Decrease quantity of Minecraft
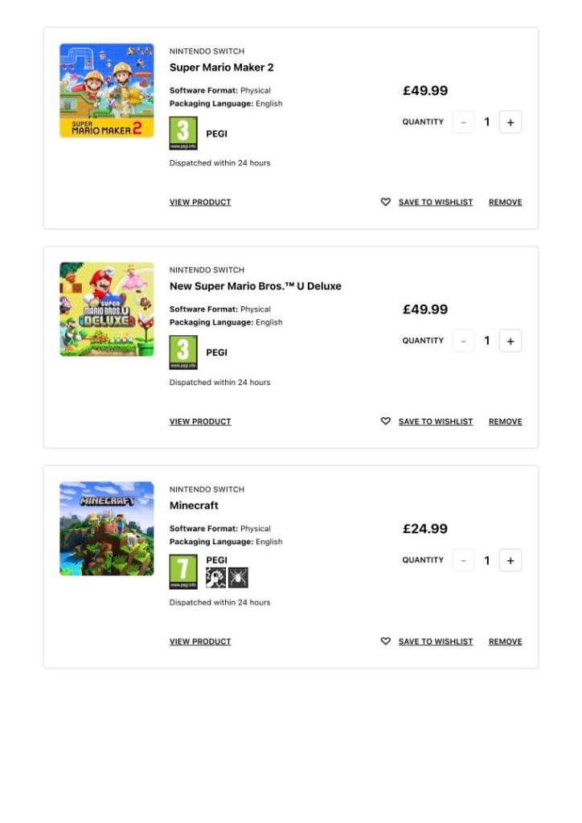The width and height of the screenshot is (582, 823). point(463,560)
